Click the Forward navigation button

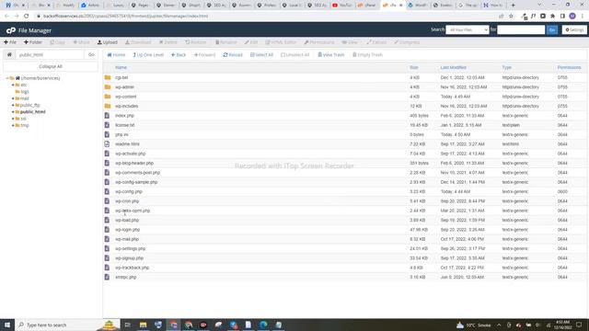point(204,55)
